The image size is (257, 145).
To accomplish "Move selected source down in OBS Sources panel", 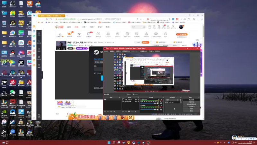I will click(x=135, y=111).
